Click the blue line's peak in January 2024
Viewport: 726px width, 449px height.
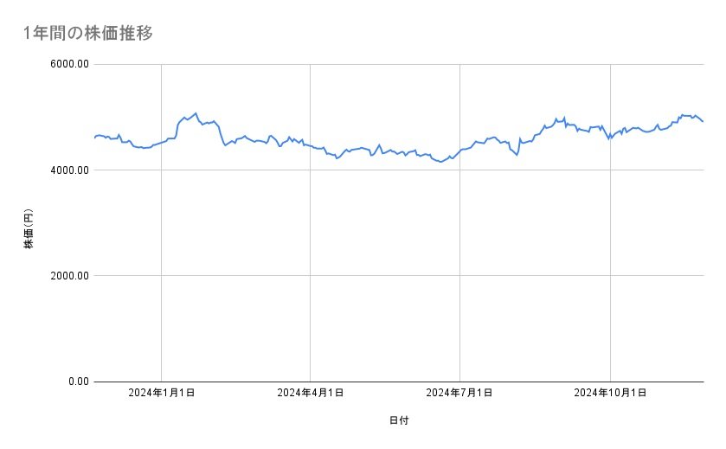tap(196, 113)
